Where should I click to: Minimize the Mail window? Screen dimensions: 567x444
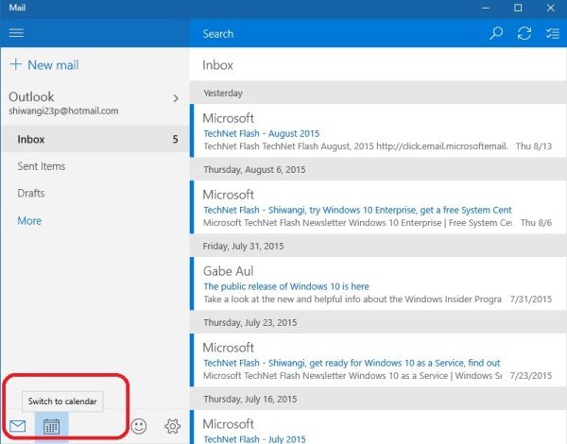(486, 8)
